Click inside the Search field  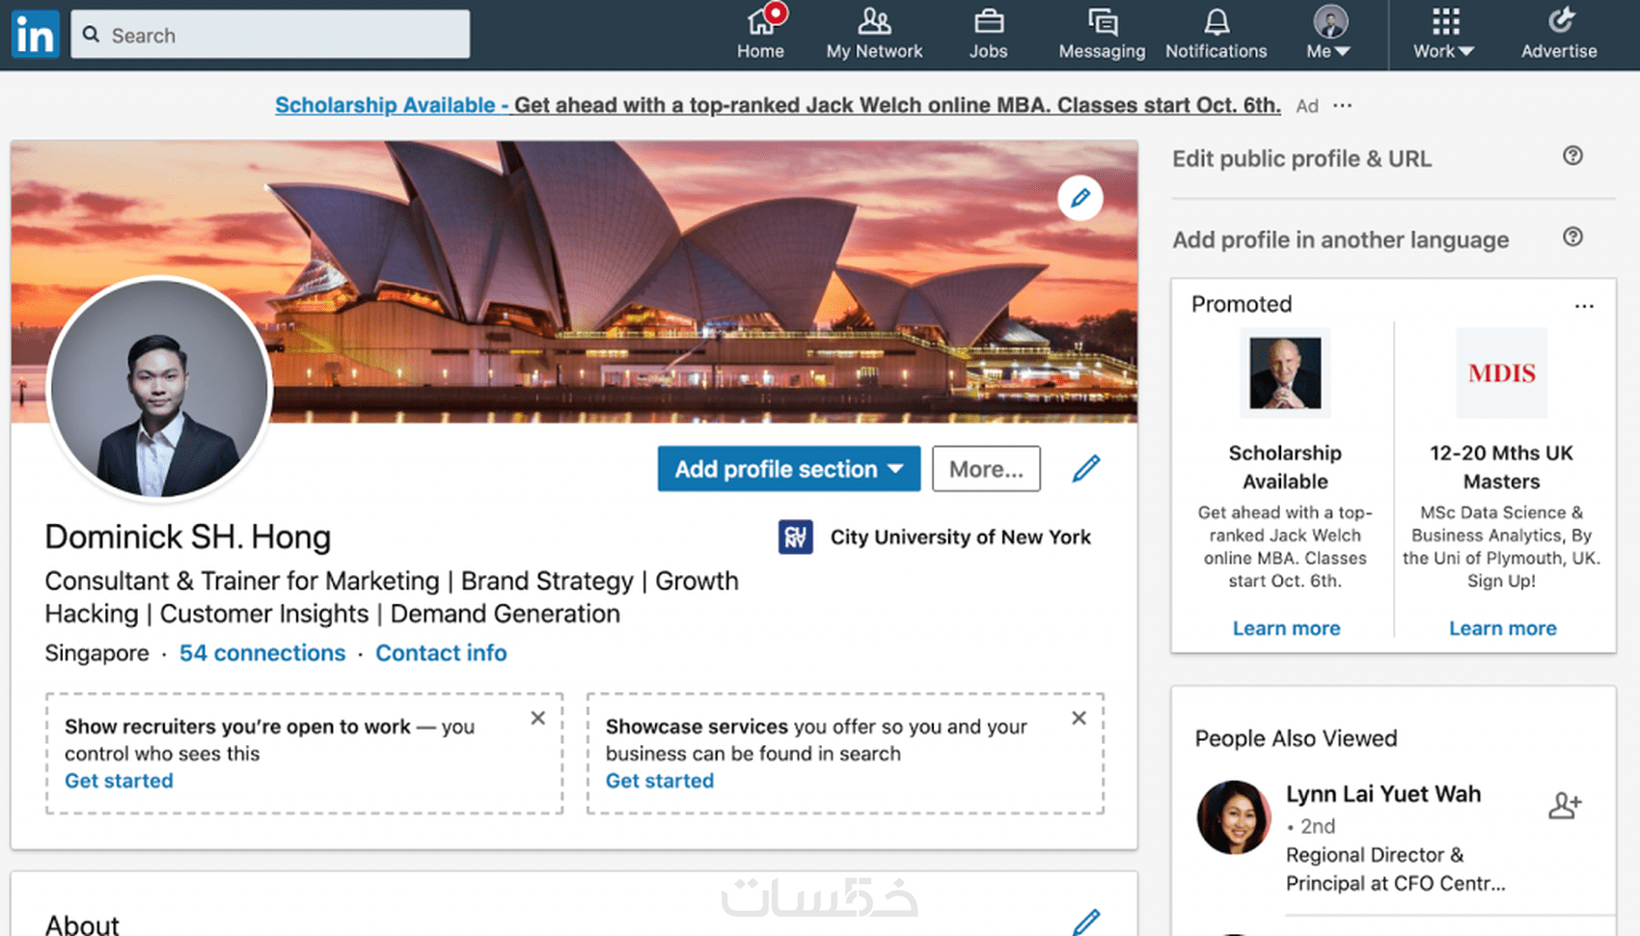(x=270, y=34)
